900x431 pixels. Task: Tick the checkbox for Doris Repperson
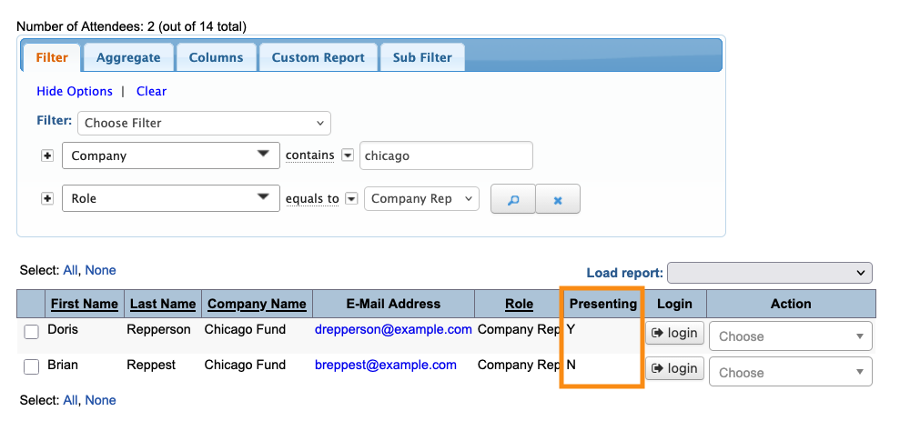coord(32,332)
